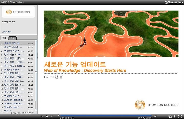Click the playback progress slider handle
184x119 pixels.
pos(59,115)
